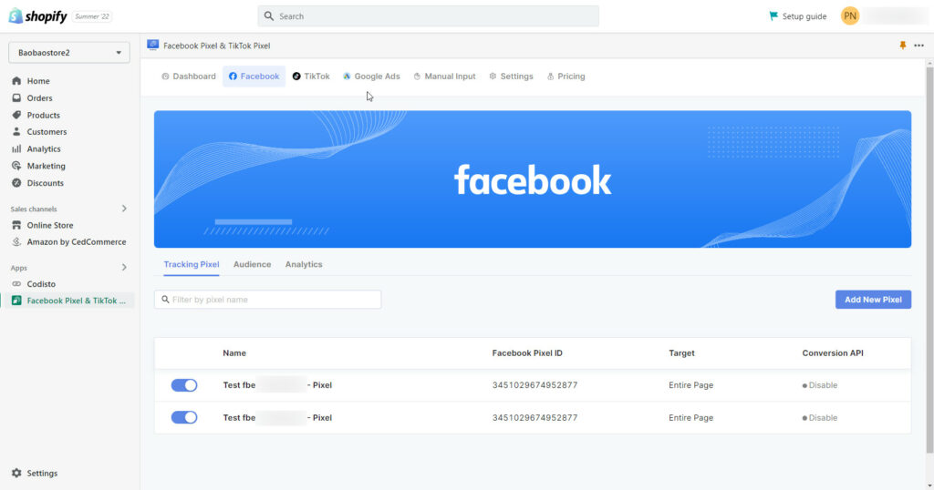Expand the Sales channels section chevron
Screen dimensions: 934x490
[x=124, y=209]
